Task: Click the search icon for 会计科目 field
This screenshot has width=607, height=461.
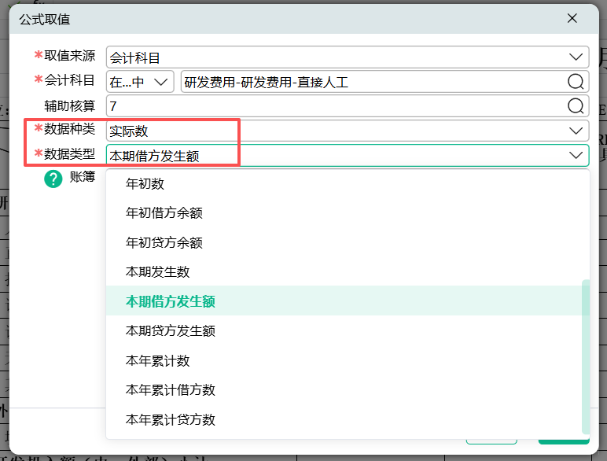Action: coord(576,82)
